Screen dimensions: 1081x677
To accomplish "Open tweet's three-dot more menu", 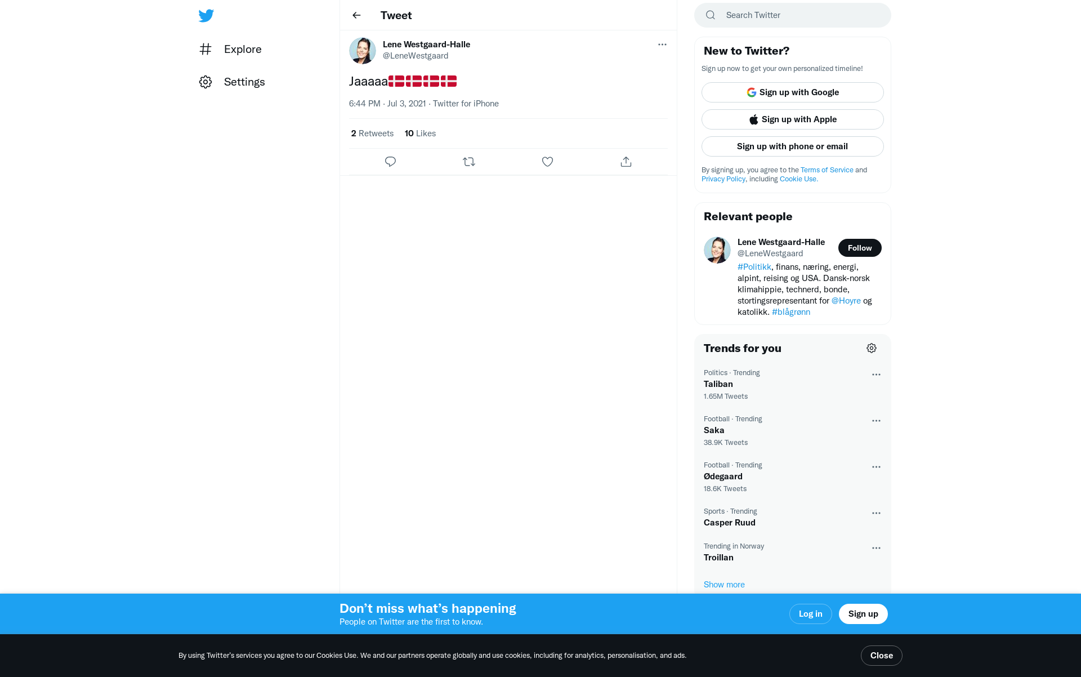I will click(662, 44).
